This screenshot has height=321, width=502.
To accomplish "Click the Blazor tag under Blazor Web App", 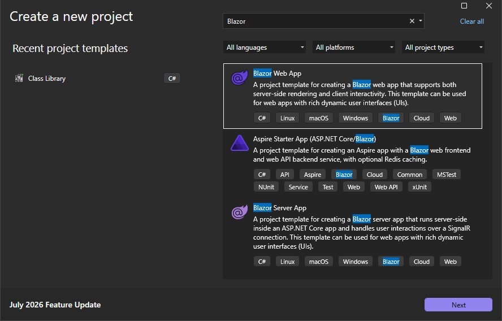I will point(391,118).
